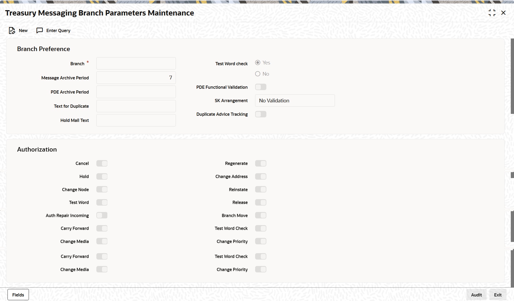
Task: Enable the Regenerate authorization switch
Action: point(260,163)
